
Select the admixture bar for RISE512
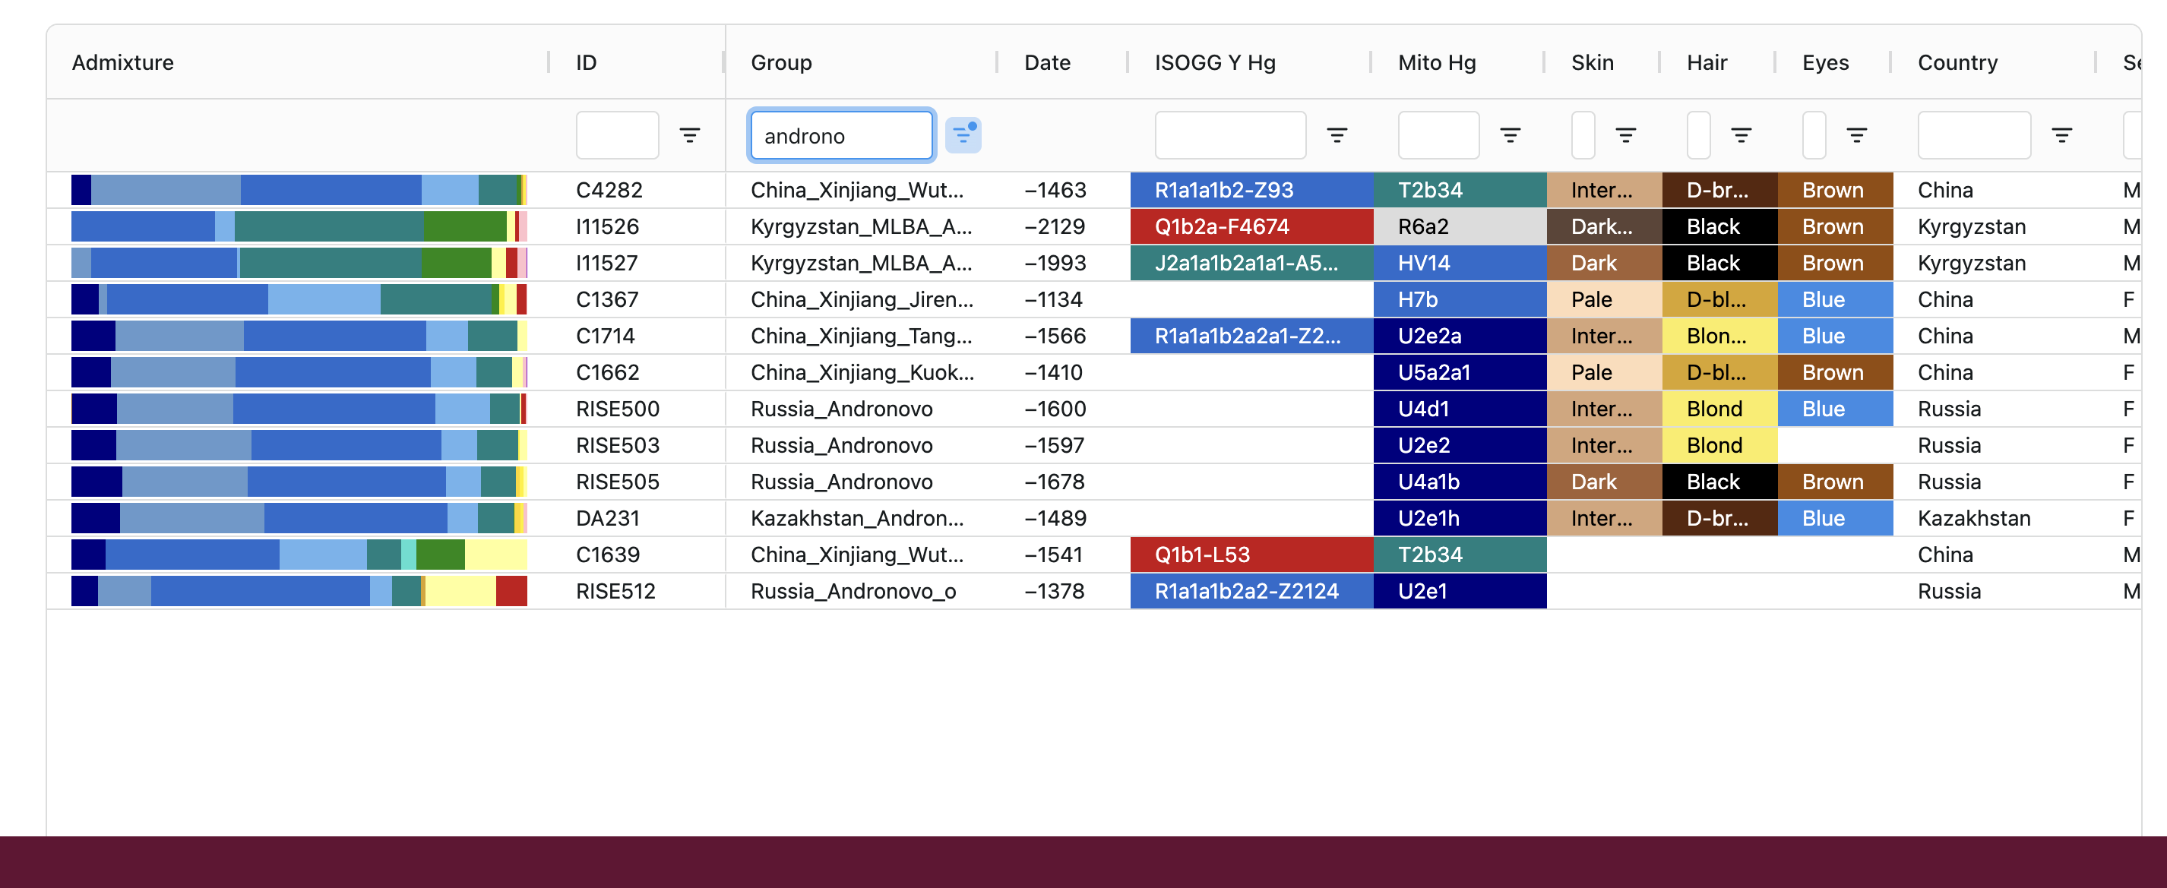(299, 591)
